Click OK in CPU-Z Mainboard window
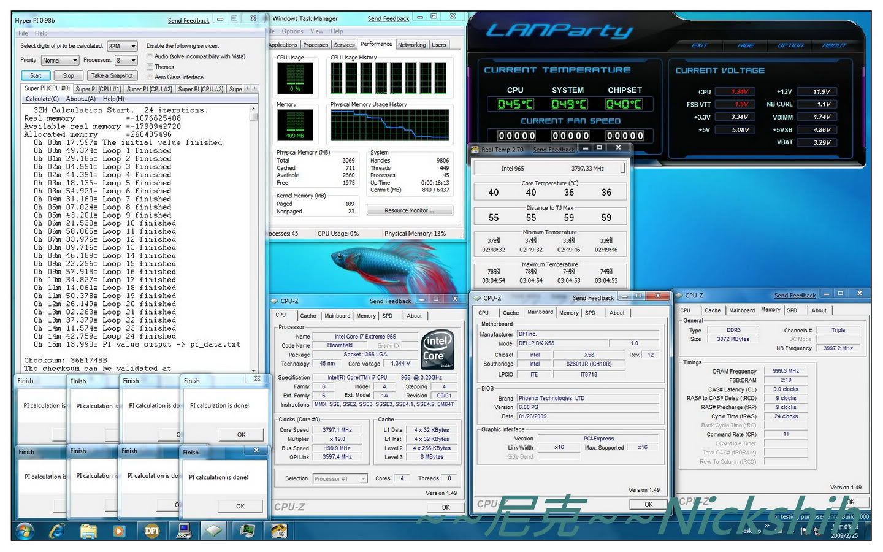 point(648,504)
